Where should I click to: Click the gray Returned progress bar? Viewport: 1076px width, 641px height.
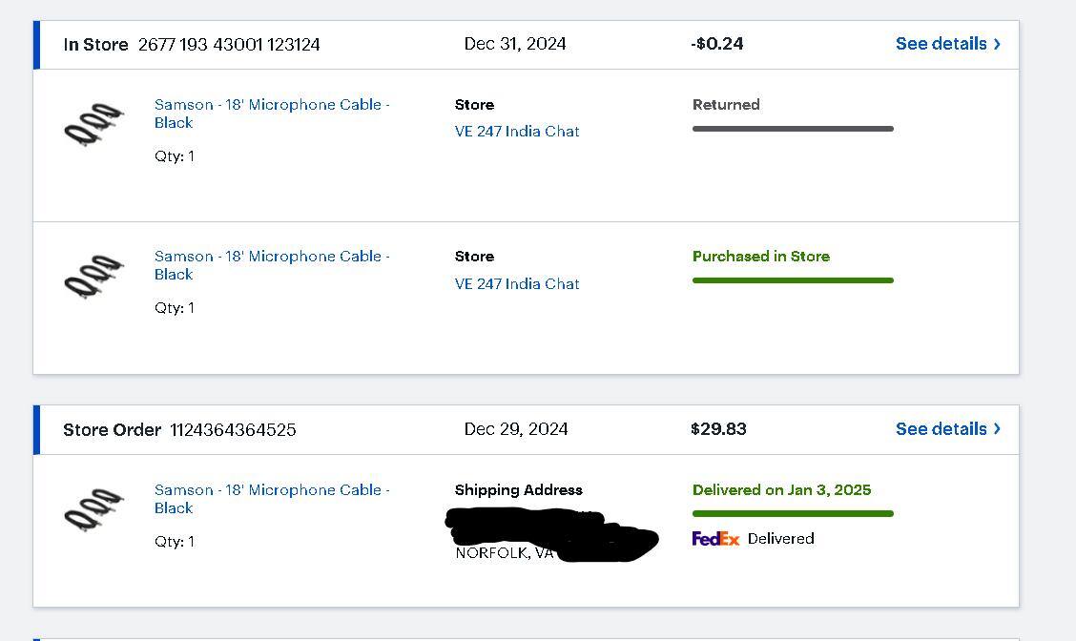tap(793, 129)
